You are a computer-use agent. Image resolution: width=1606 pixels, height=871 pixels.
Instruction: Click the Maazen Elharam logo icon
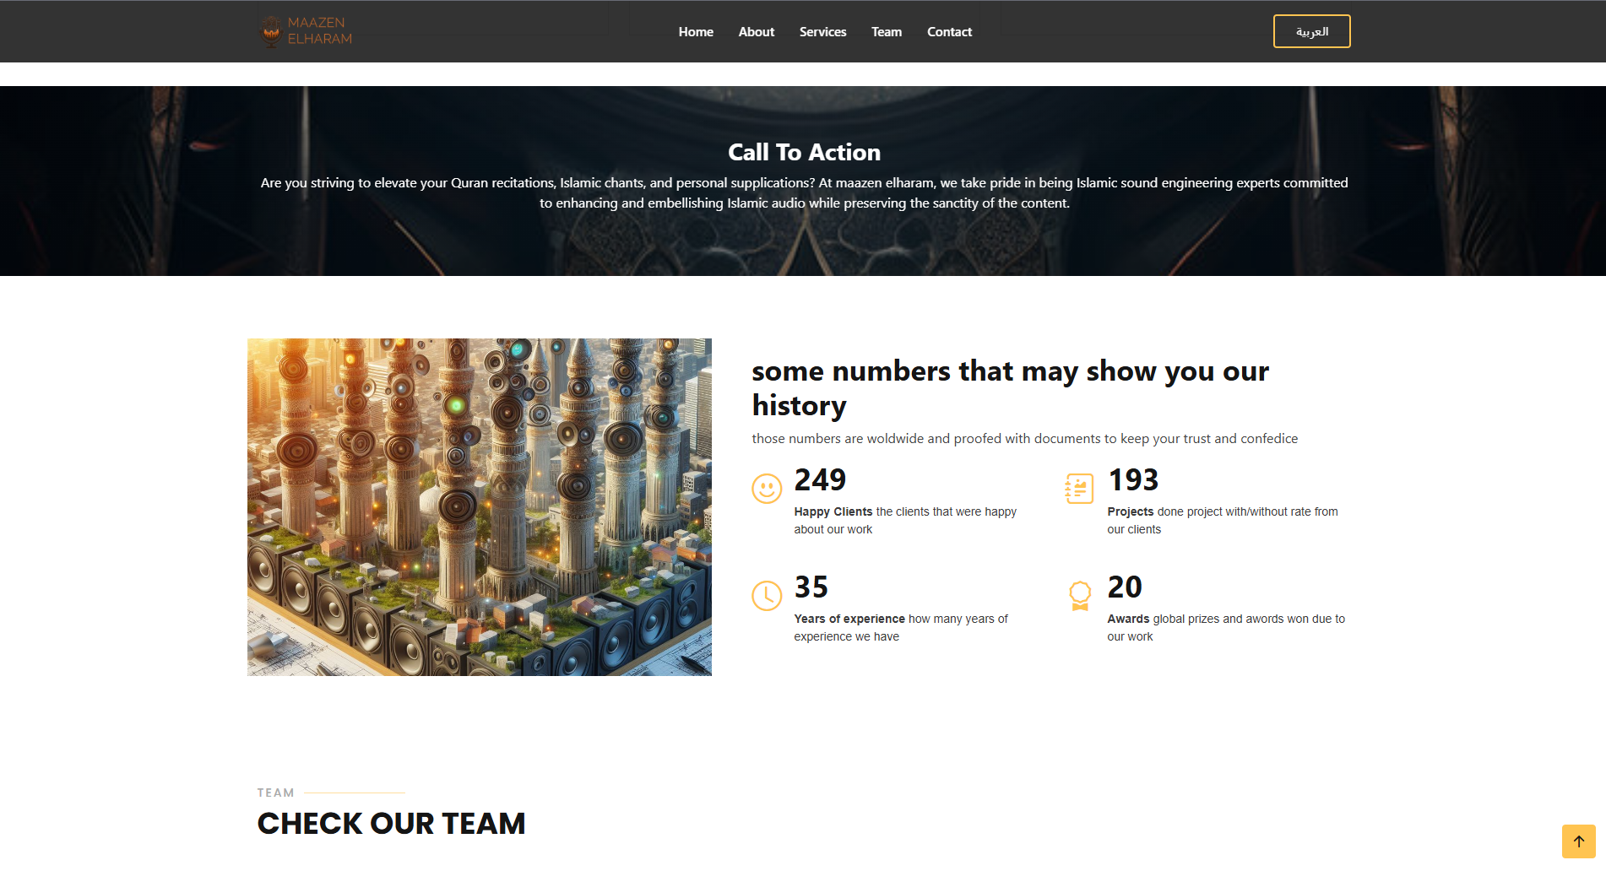[x=271, y=31]
